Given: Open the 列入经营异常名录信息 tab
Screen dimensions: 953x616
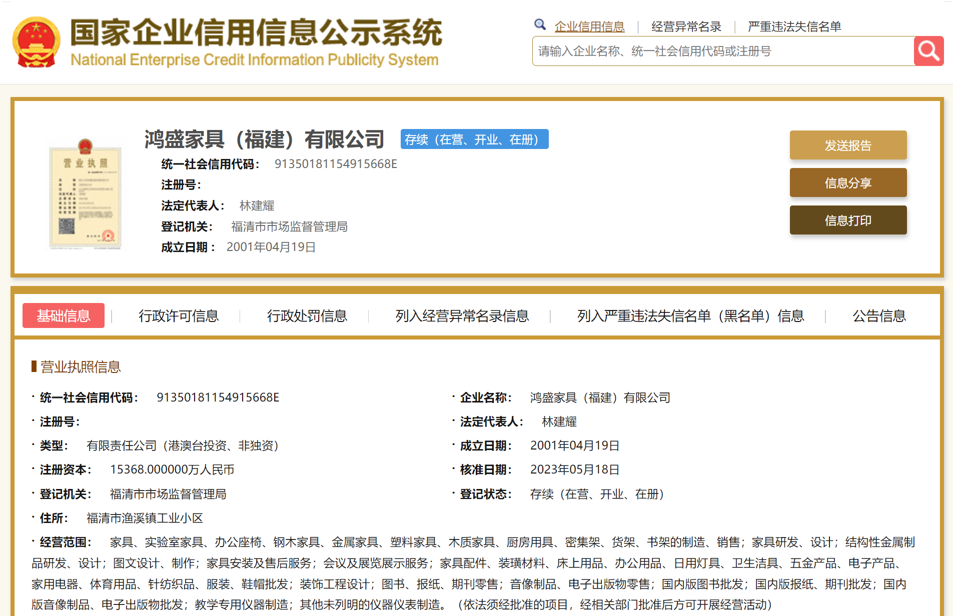Looking at the screenshot, I should [x=462, y=316].
